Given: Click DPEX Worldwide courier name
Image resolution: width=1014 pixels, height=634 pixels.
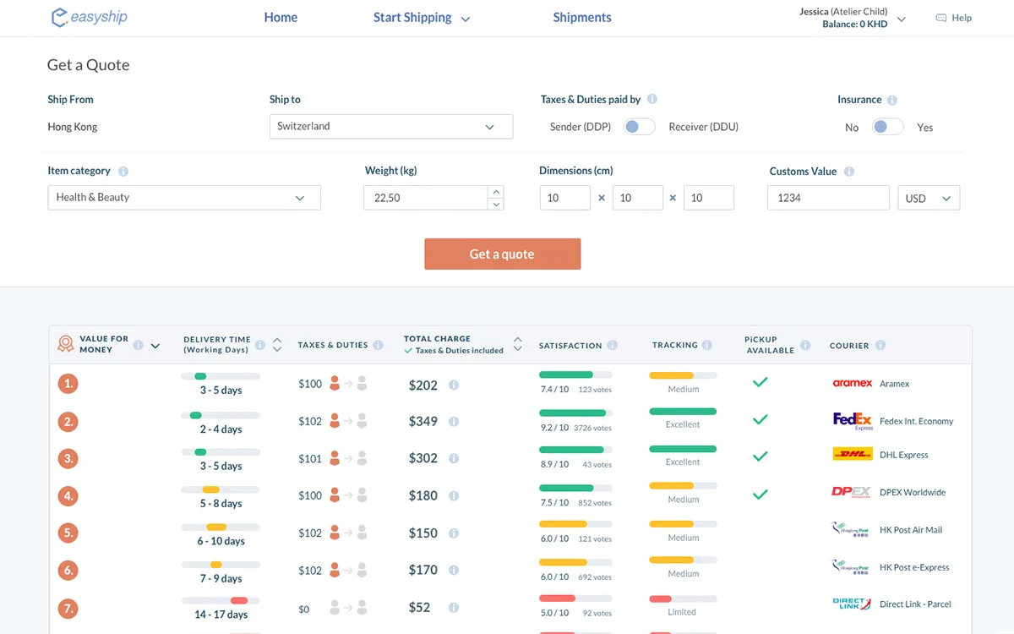Looking at the screenshot, I should tap(913, 492).
